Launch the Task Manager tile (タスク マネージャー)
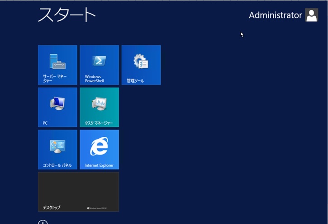This screenshot has height=224, width=328. coord(100,107)
